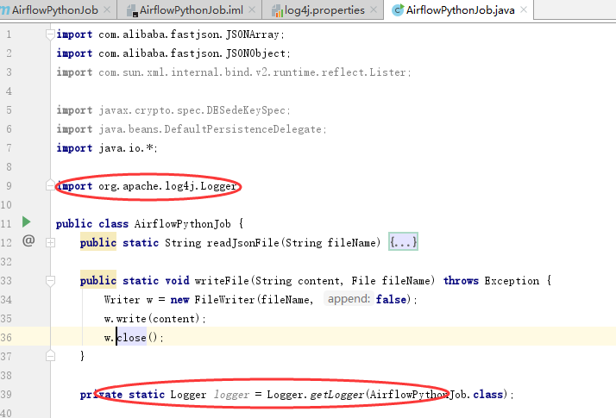Viewport: 616px width, 418px height.
Task: Click the method name 'readJsonFile'
Action: 242,243
